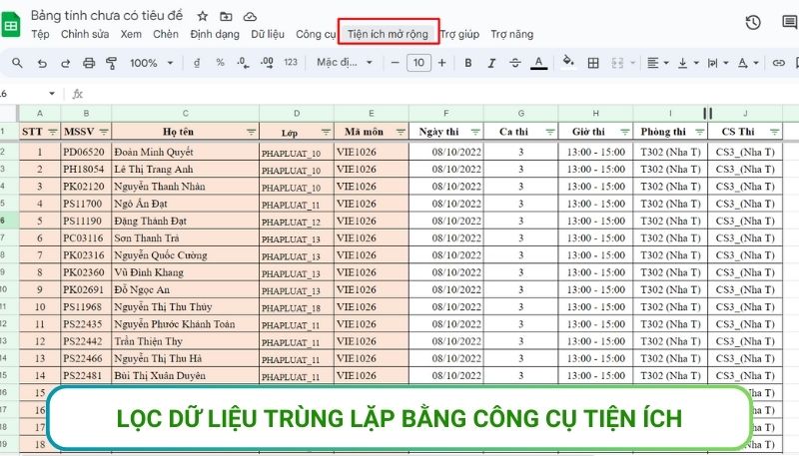
Task: Open filter on Mã môn column
Action: [401, 133]
